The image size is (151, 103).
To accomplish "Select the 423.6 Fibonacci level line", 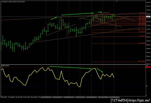I will tap(119, 62).
